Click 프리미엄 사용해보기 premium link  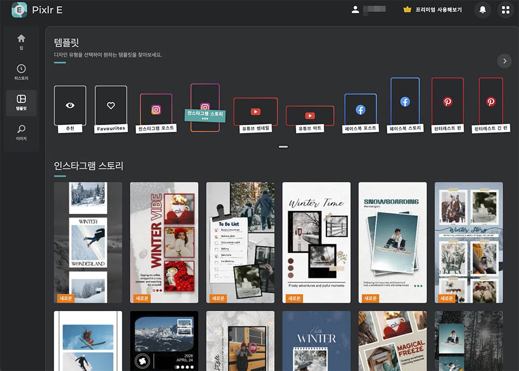[x=439, y=10]
